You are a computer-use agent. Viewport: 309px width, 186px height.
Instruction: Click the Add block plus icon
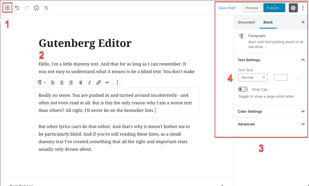coord(7,8)
